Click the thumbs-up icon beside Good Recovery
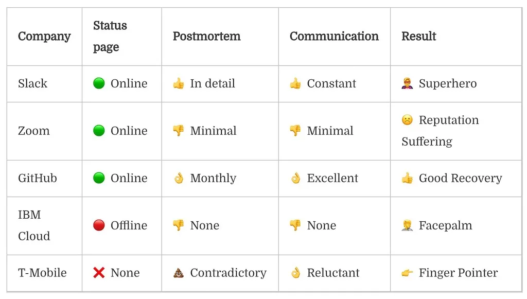This screenshot has height=299, width=527. tap(407, 178)
